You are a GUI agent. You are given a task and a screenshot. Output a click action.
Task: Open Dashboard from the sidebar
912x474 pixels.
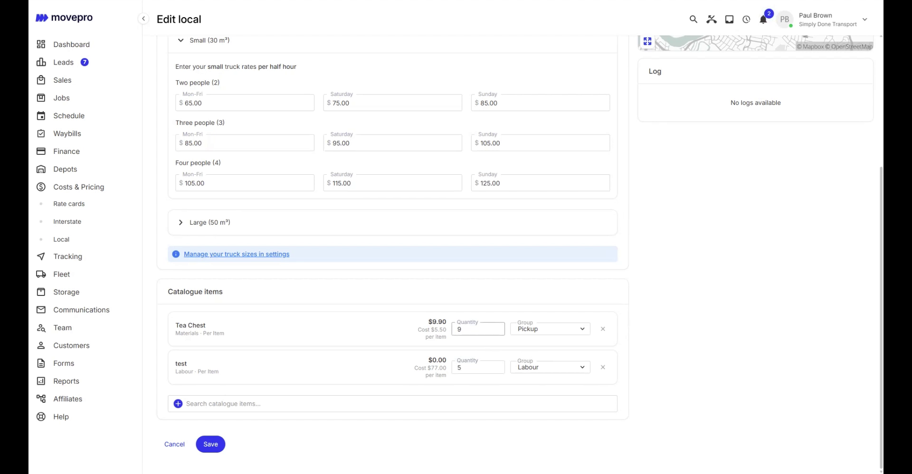(71, 44)
